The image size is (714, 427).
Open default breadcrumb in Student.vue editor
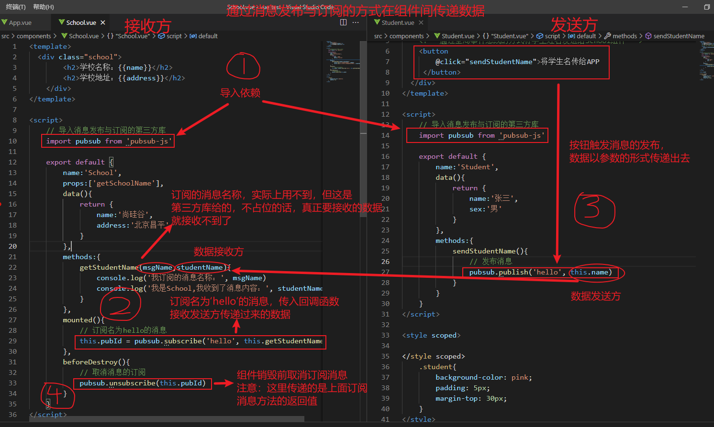coord(582,36)
